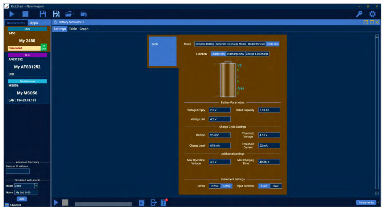Edit the Max Operation Voltage field
Screen dimensions: 383x209
pos(219,162)
